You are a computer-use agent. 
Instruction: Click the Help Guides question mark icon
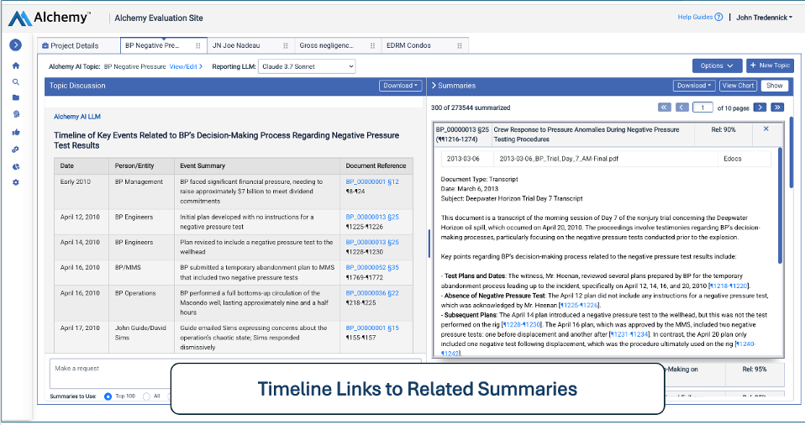coord(718,17)
